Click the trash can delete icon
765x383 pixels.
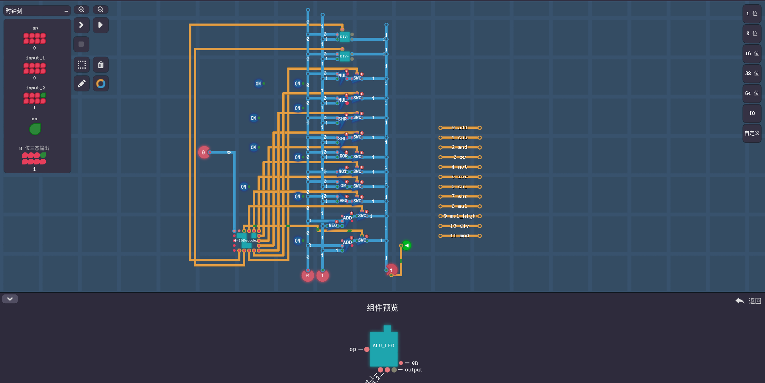(100, 65)
